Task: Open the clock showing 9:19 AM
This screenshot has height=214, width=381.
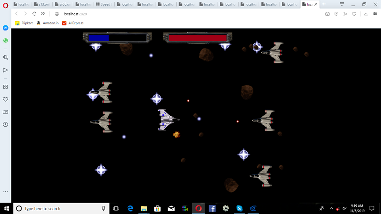Action: click(x=357, y=208)
